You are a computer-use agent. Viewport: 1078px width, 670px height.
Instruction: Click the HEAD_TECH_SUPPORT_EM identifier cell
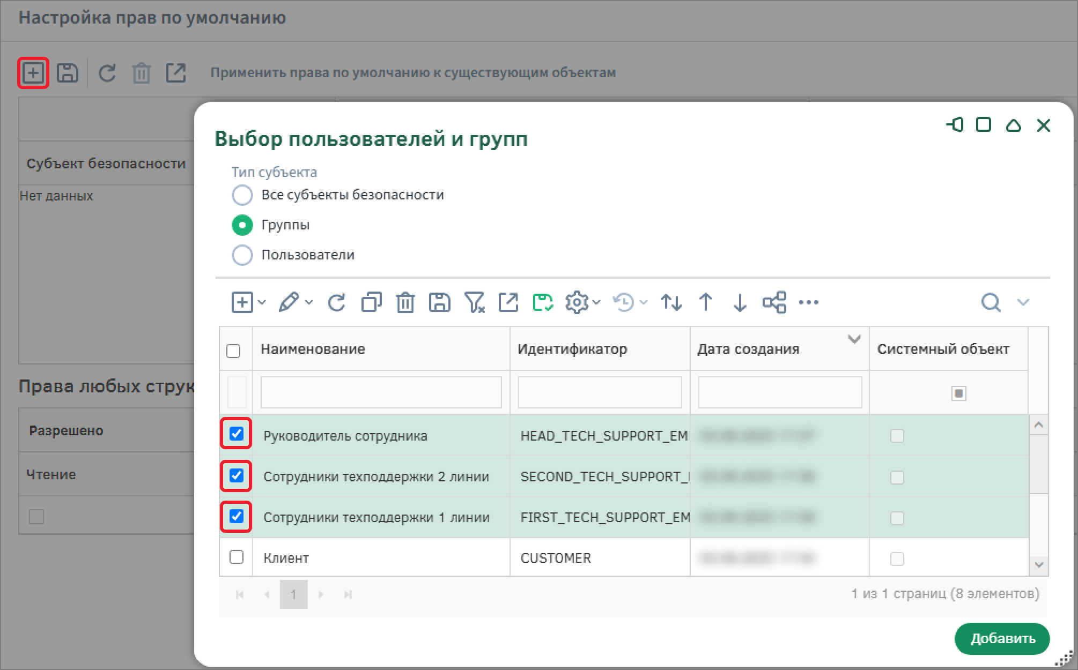pyautogui.click(x=600, y=436)
